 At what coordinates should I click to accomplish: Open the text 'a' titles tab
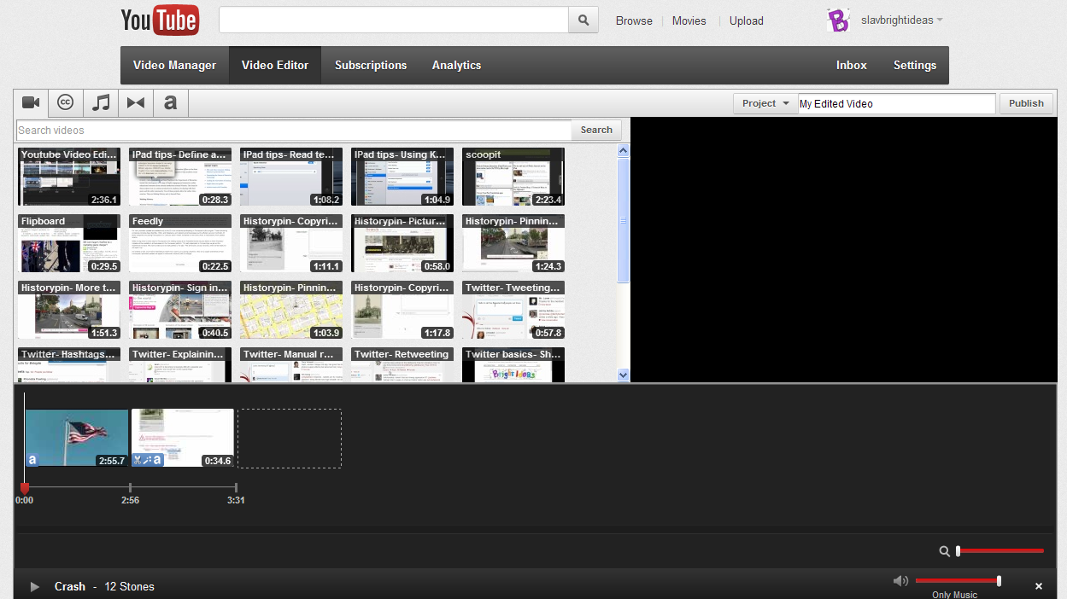click(171, 102)
